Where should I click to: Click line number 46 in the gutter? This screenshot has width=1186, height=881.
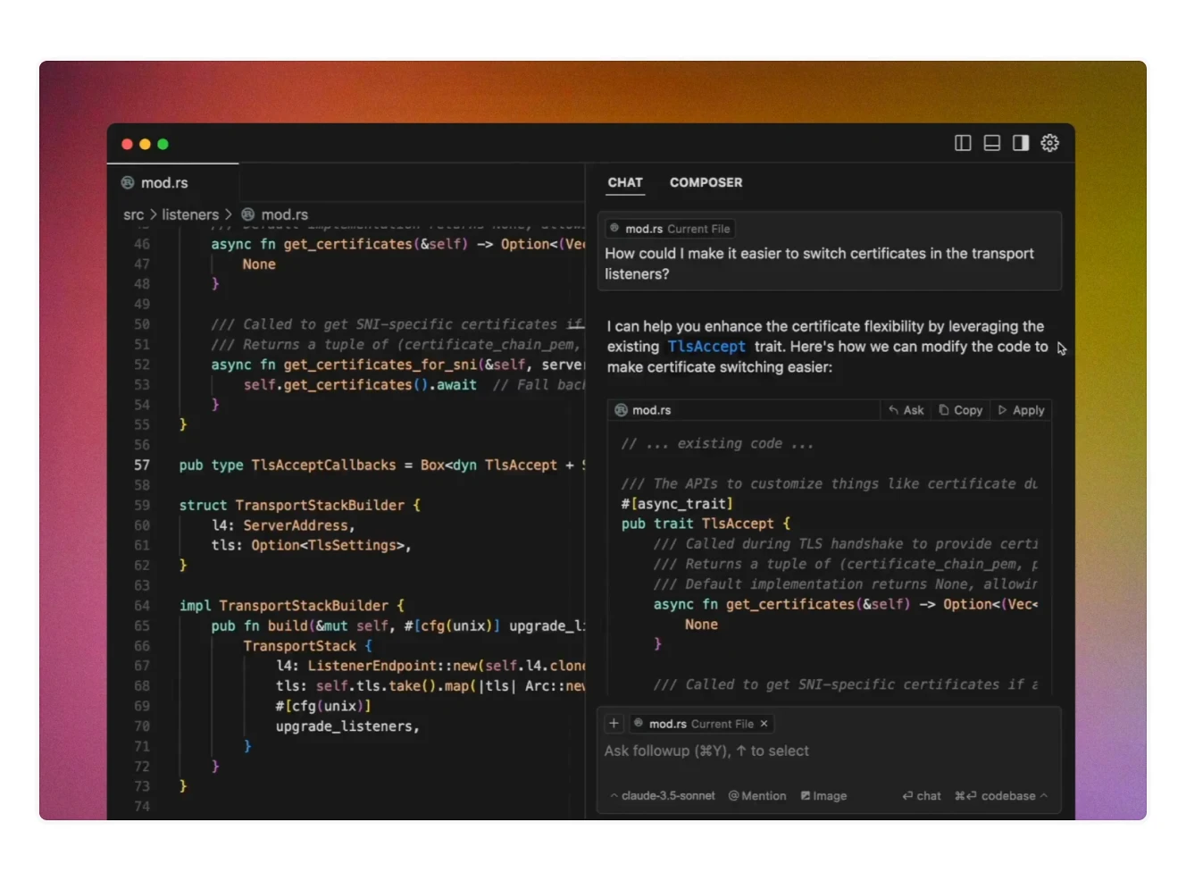click(142, 244)
